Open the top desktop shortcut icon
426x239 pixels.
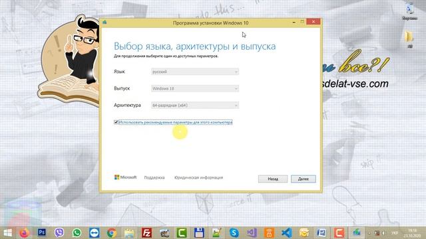[410, 12]
